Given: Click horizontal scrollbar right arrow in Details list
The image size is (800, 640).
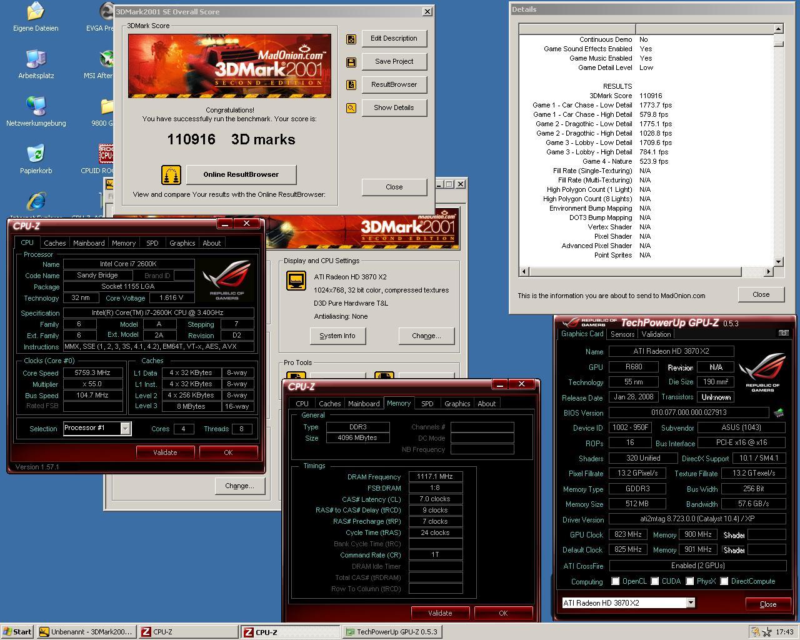Looking at the screenshot, I should tap(768, 271).
